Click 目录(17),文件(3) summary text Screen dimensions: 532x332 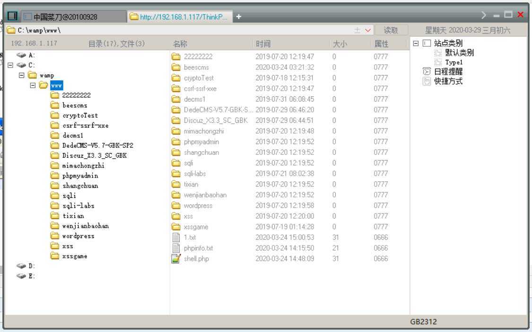116,44
